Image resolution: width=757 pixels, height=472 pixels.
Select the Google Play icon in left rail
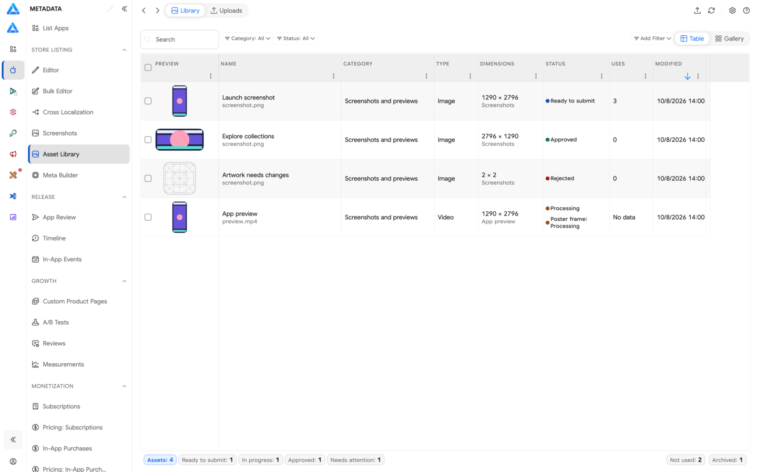coord(13,91)
